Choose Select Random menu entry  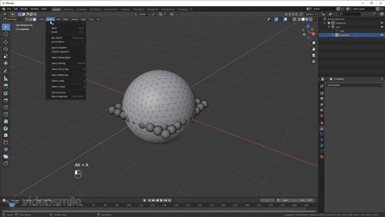66,48
